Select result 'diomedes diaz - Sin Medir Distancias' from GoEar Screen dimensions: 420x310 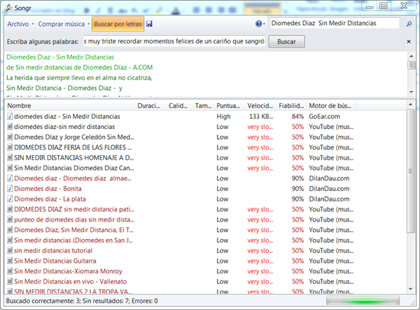[67, 116]
